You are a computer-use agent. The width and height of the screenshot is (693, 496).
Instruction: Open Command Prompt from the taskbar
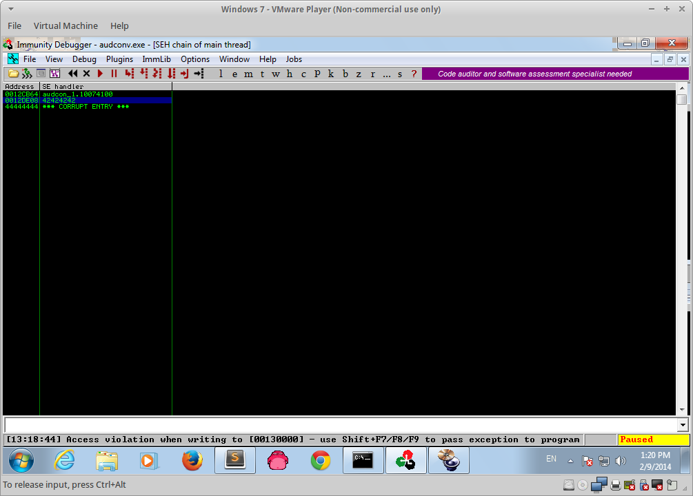pos(363,461)
